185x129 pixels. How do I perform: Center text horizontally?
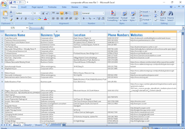(x=58, y=19)
